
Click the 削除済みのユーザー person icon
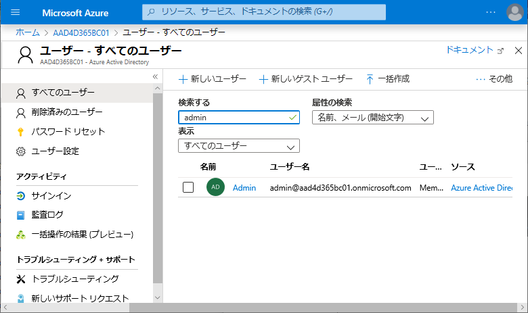tap(20, 113)
